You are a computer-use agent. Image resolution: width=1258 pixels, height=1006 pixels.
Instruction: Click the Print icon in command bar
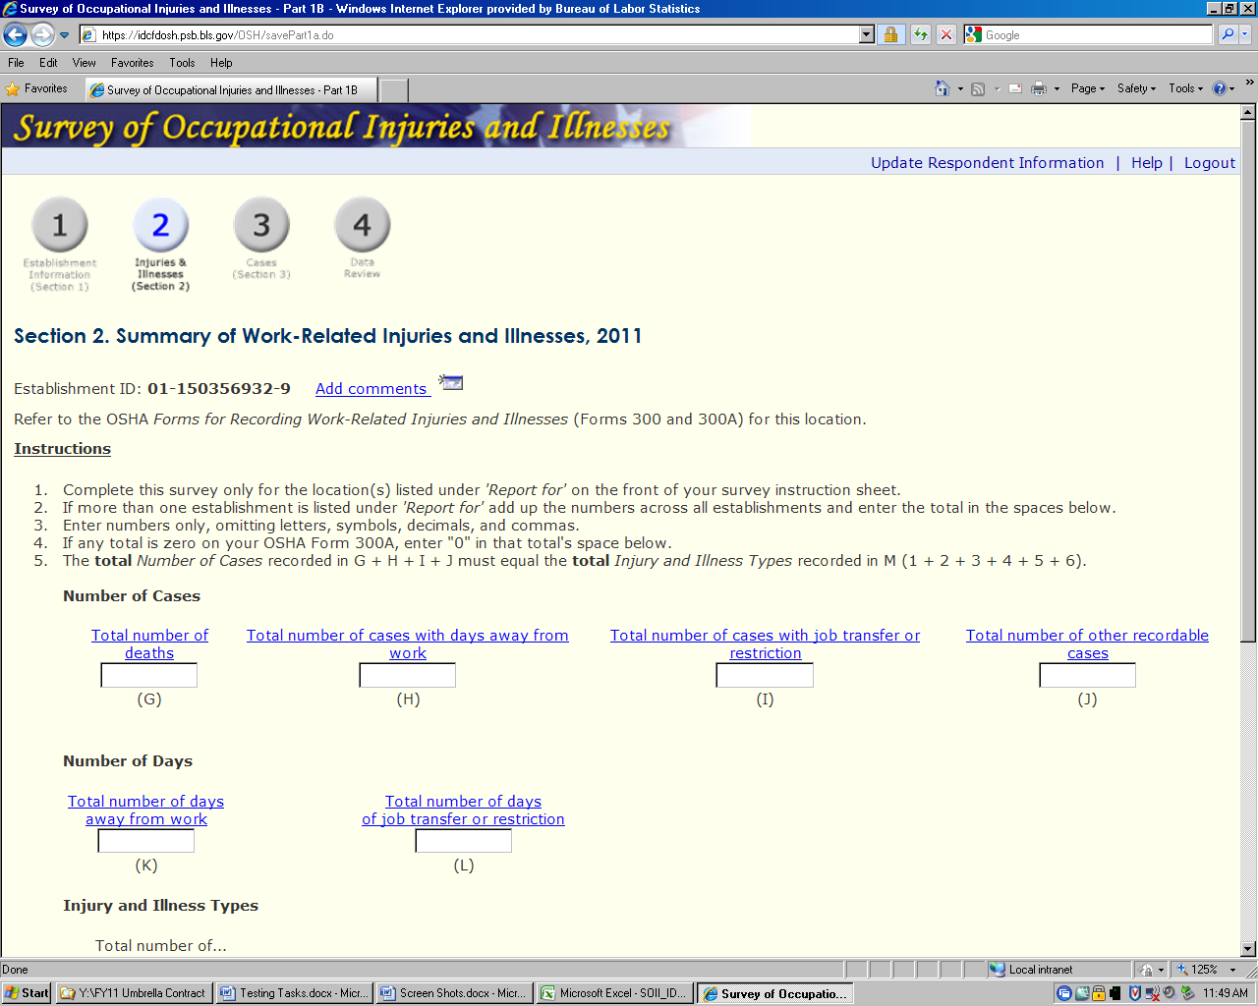[1038, 88]
